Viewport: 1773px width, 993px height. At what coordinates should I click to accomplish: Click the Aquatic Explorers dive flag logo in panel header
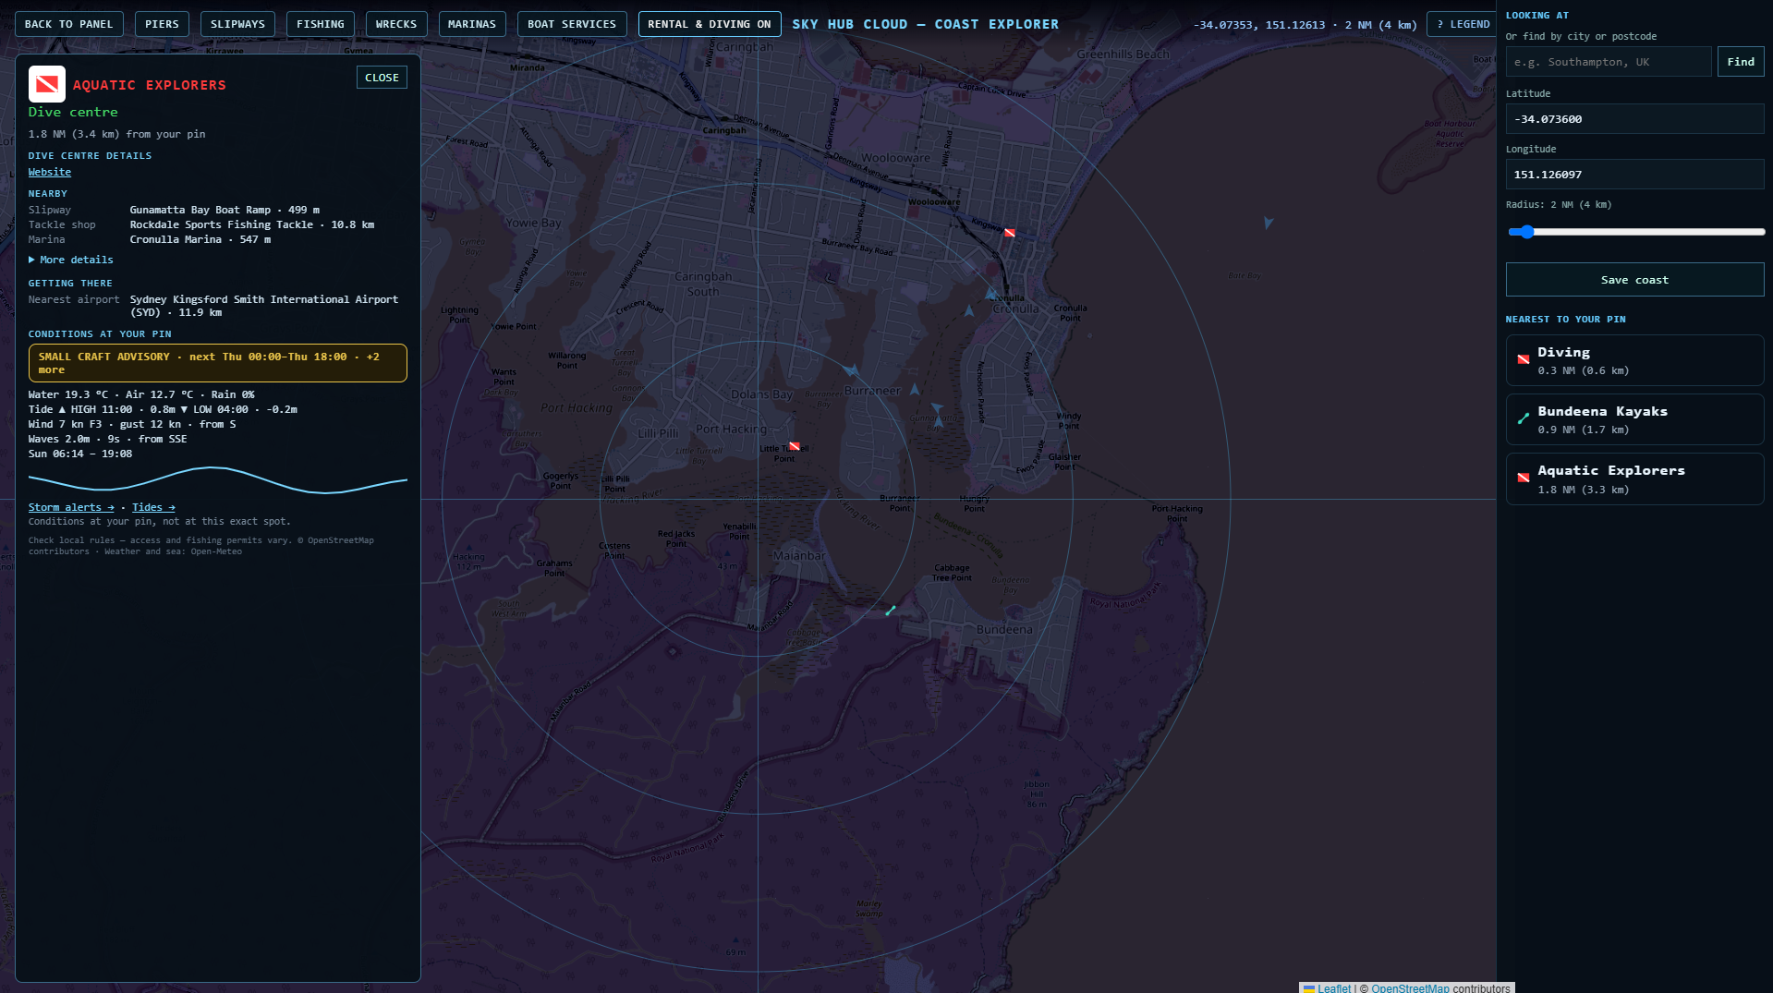[x=47, y=84]
